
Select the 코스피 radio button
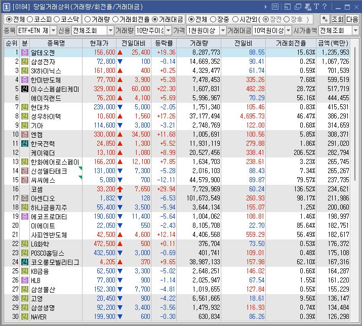point(30,19)
